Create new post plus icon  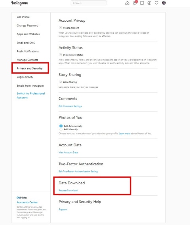coord(142,3)
